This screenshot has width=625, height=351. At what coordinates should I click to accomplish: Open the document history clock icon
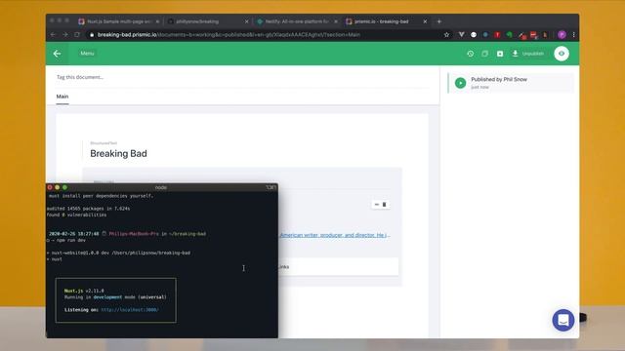pyautogui.click(x=471, y=54)
